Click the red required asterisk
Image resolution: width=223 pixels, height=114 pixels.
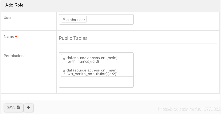click(16, 37)
